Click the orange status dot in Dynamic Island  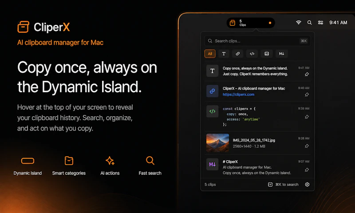click(x=270, y=23)
